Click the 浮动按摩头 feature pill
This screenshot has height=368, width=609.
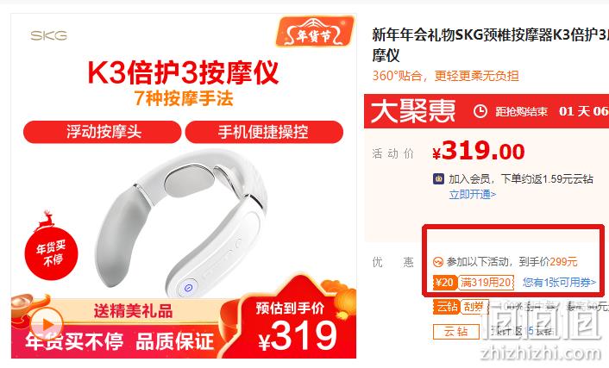[102, 132]
